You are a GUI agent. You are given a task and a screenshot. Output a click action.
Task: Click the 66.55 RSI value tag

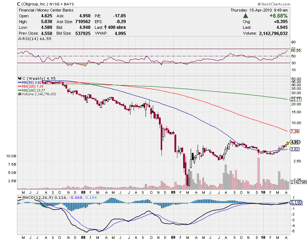coord(295,50)
